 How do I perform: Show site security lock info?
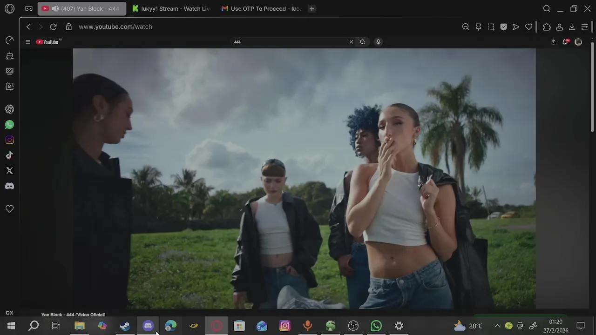point(69,27)
